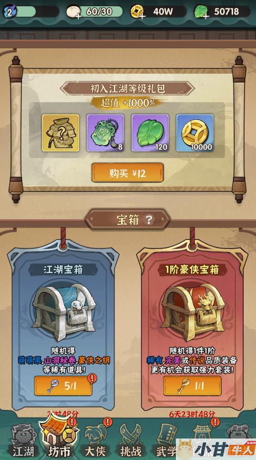256x460 pixels.
Task: Select the jade pendant reward icon
Action: point(105,133)
